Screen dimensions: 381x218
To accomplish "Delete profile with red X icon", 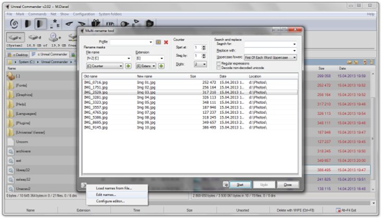I will coord(166,42).
